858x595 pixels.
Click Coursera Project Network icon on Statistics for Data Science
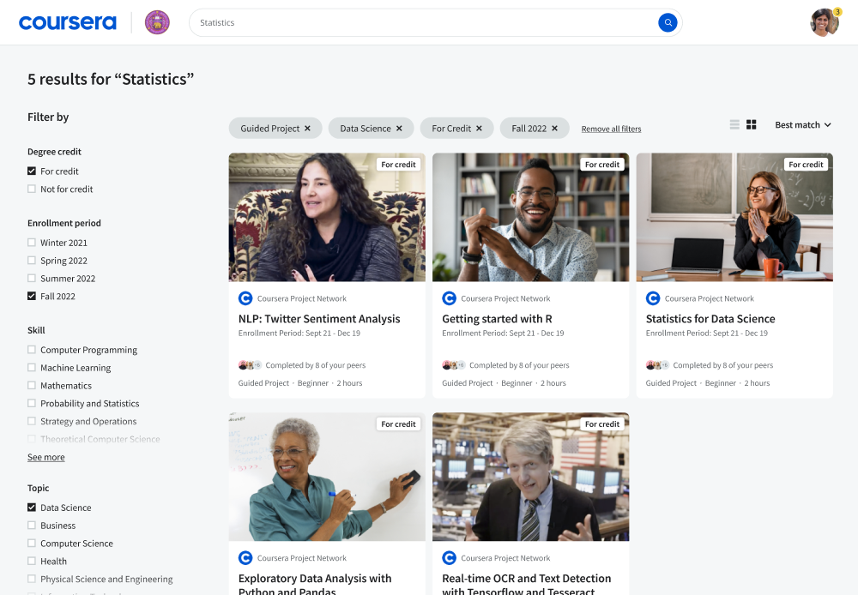tap(653, 298)
